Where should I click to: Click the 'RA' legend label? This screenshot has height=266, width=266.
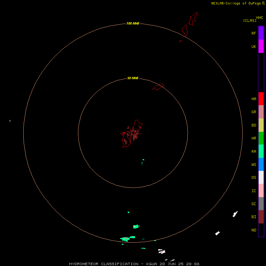coord(254,152)
